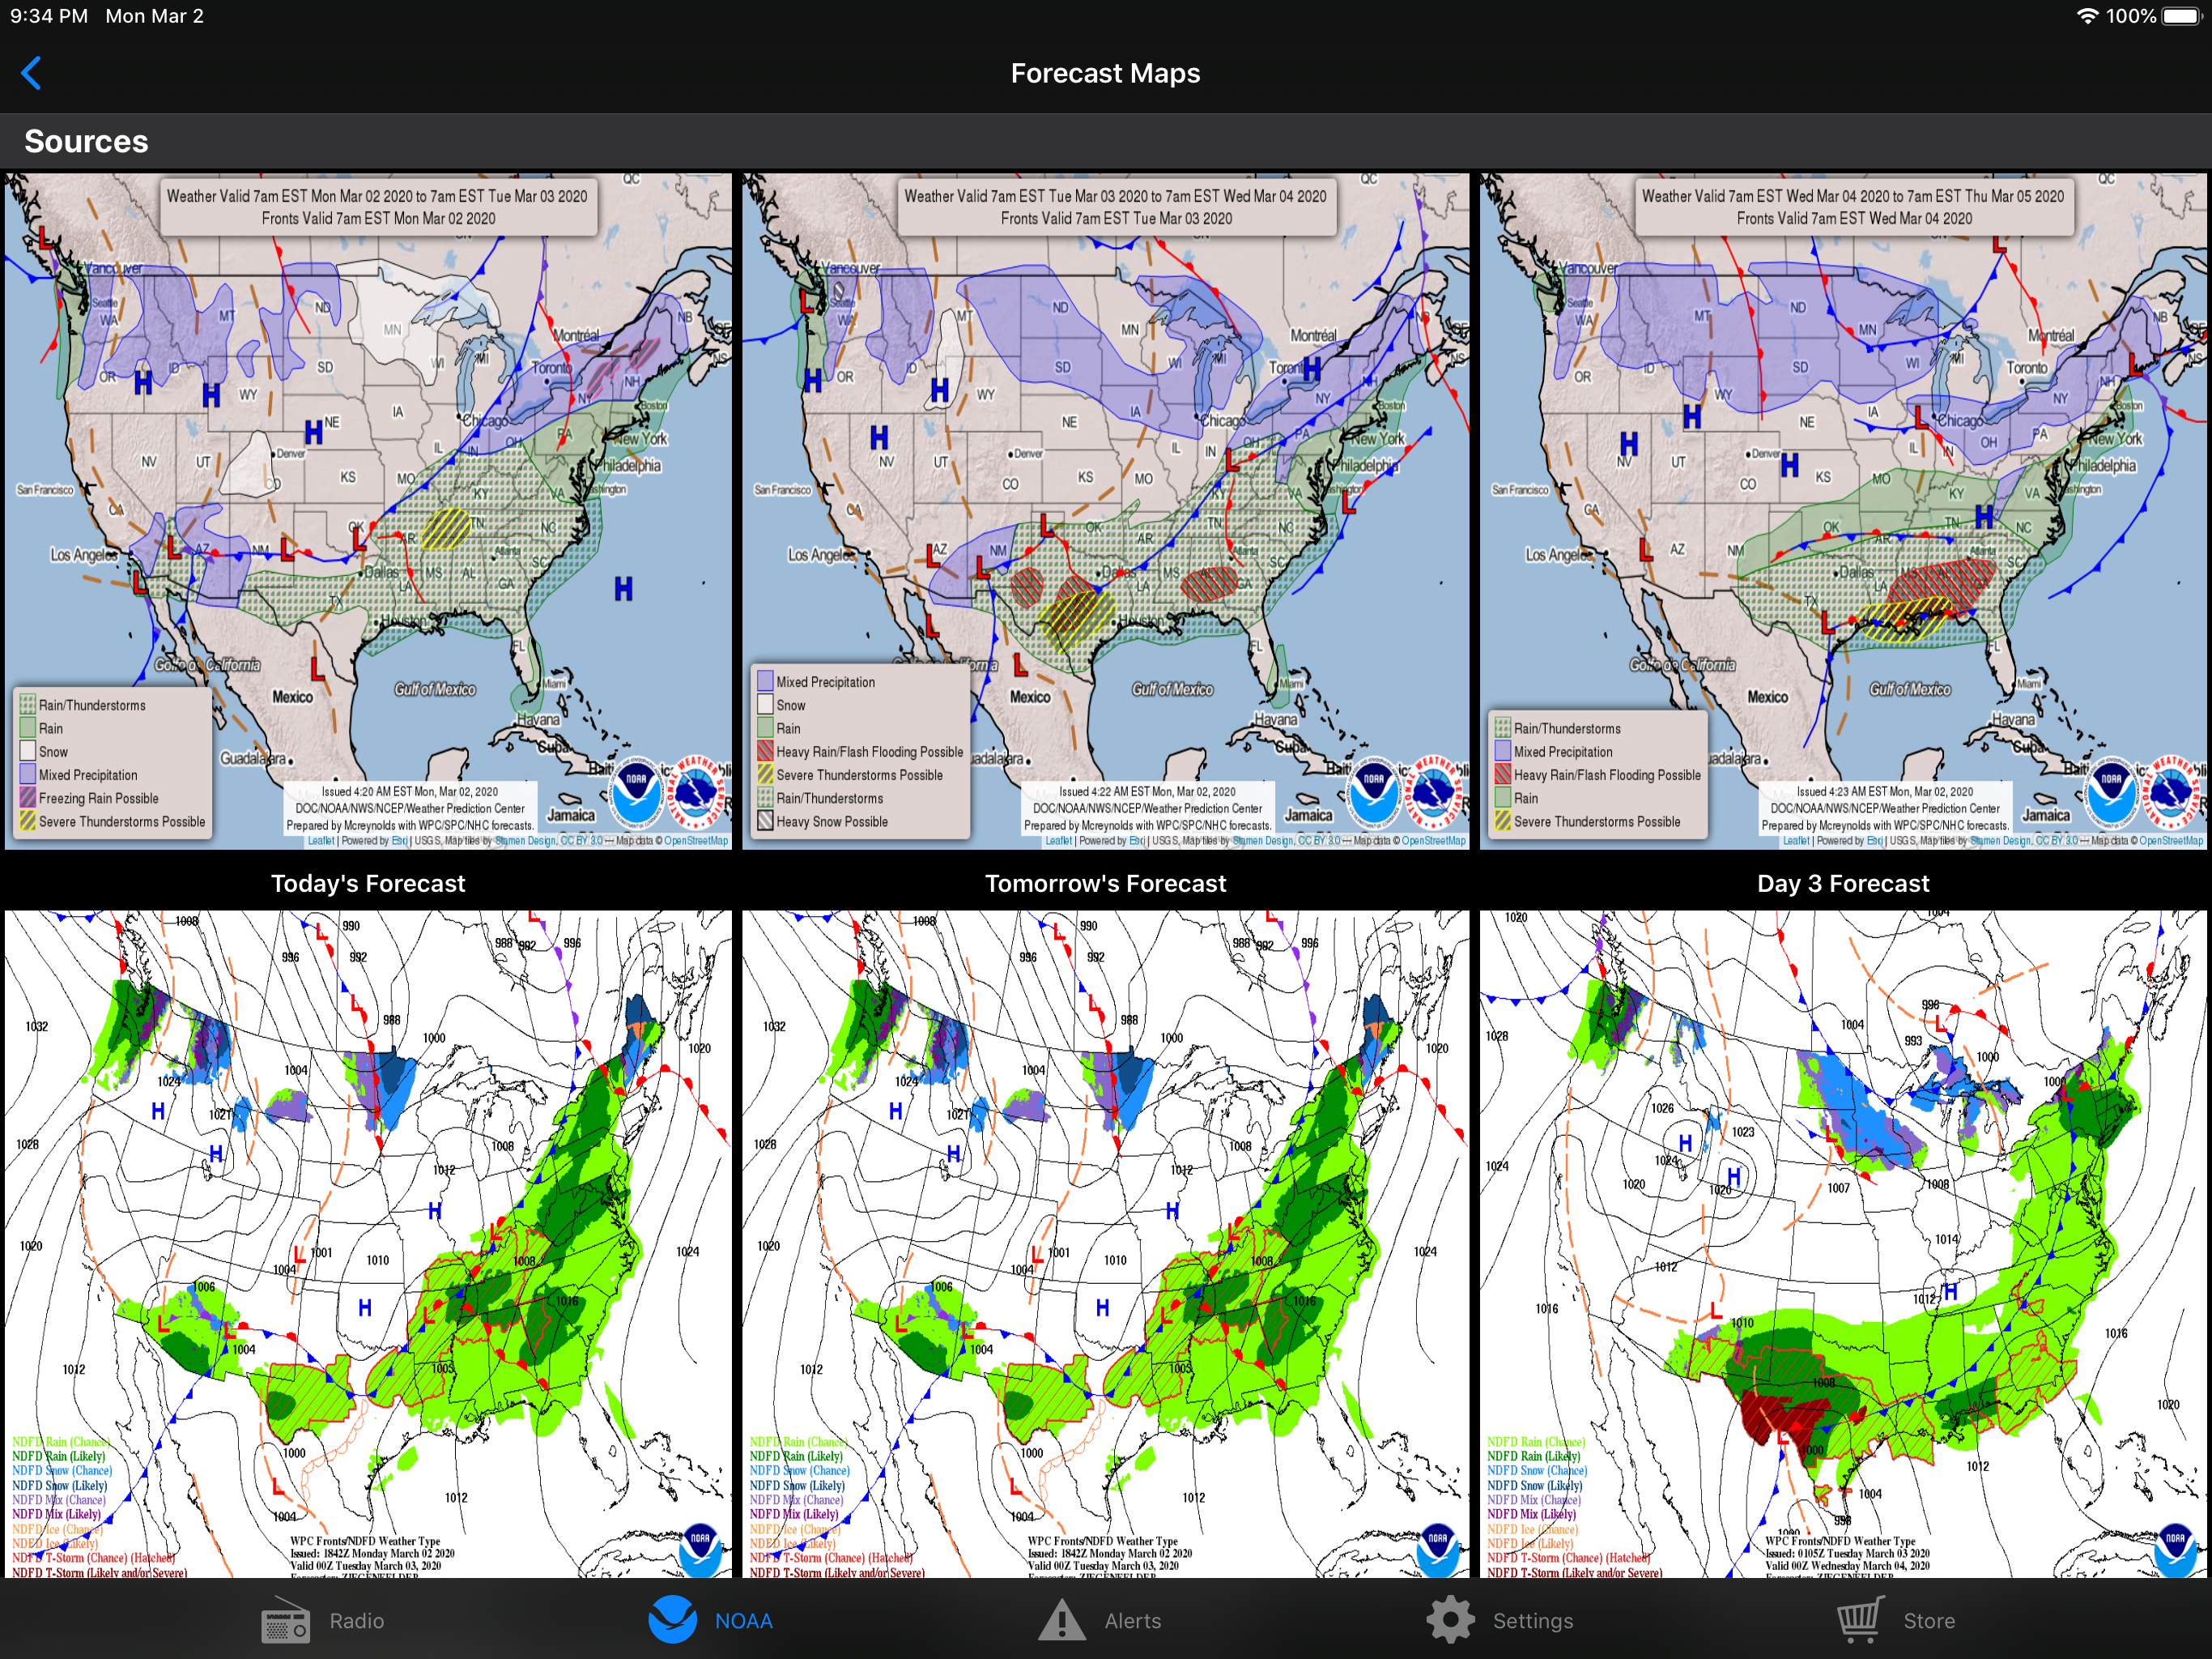Image resolution: width=2212 pixels, height=1659 pixels.
Task: Open bottom-left WPC Fronts weather type map
Action: point(368,1243)
